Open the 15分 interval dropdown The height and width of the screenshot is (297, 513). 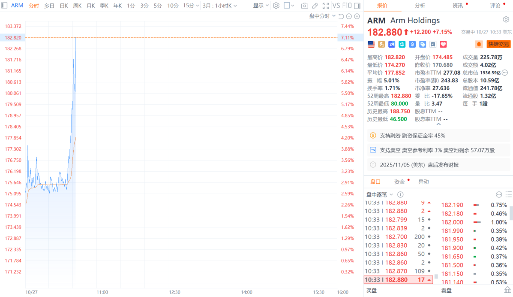coord(191,6)
